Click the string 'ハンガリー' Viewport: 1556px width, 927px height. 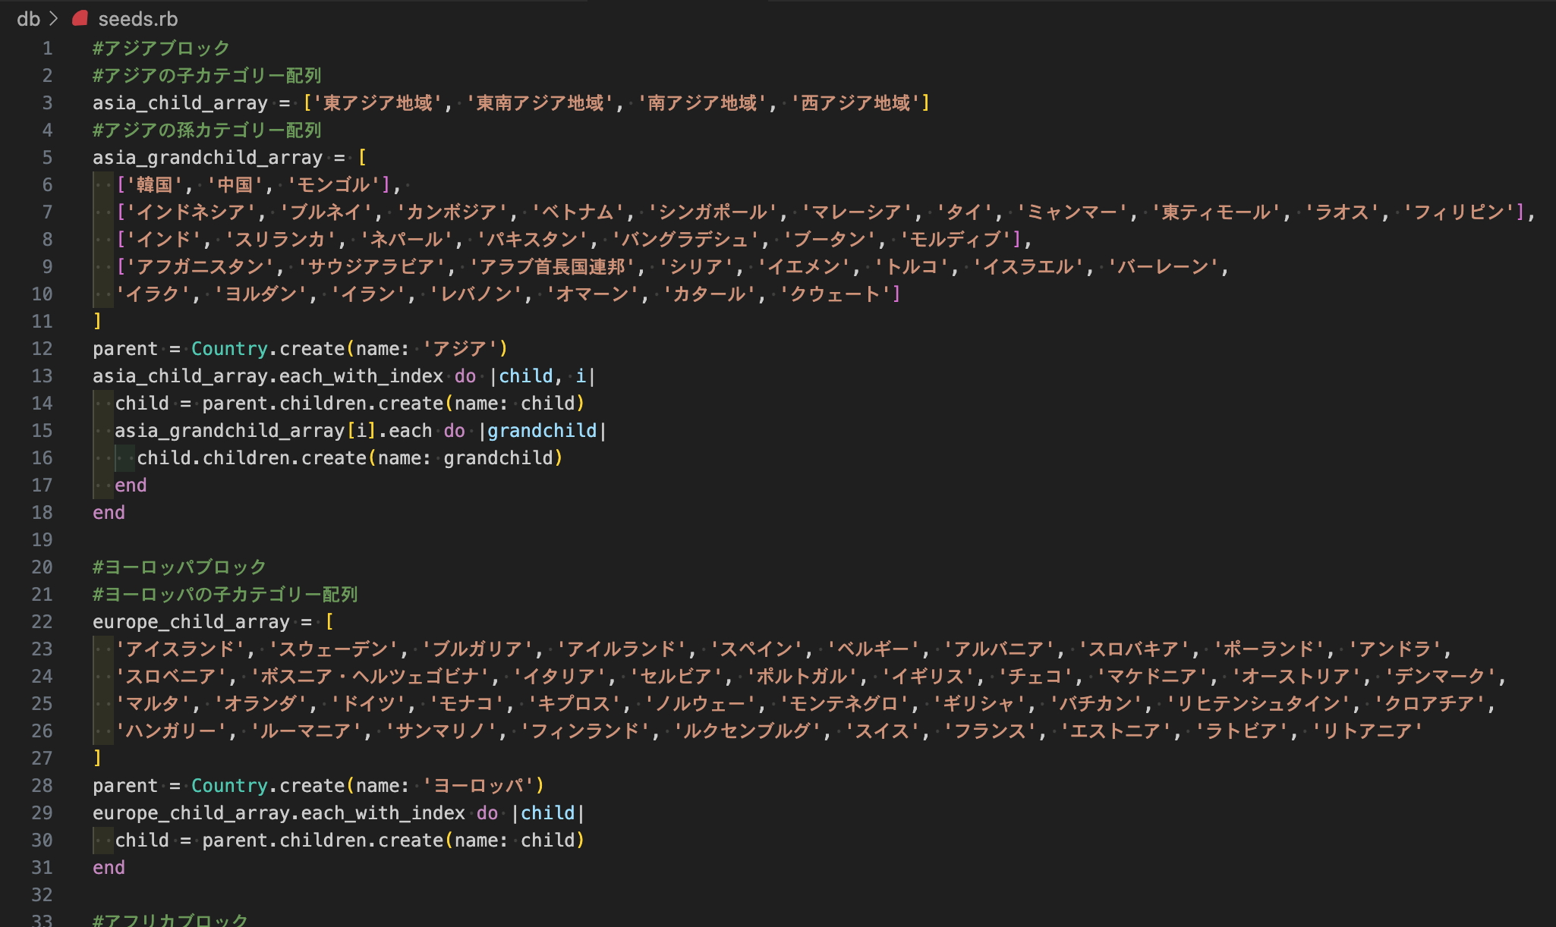tap(171, 731)
